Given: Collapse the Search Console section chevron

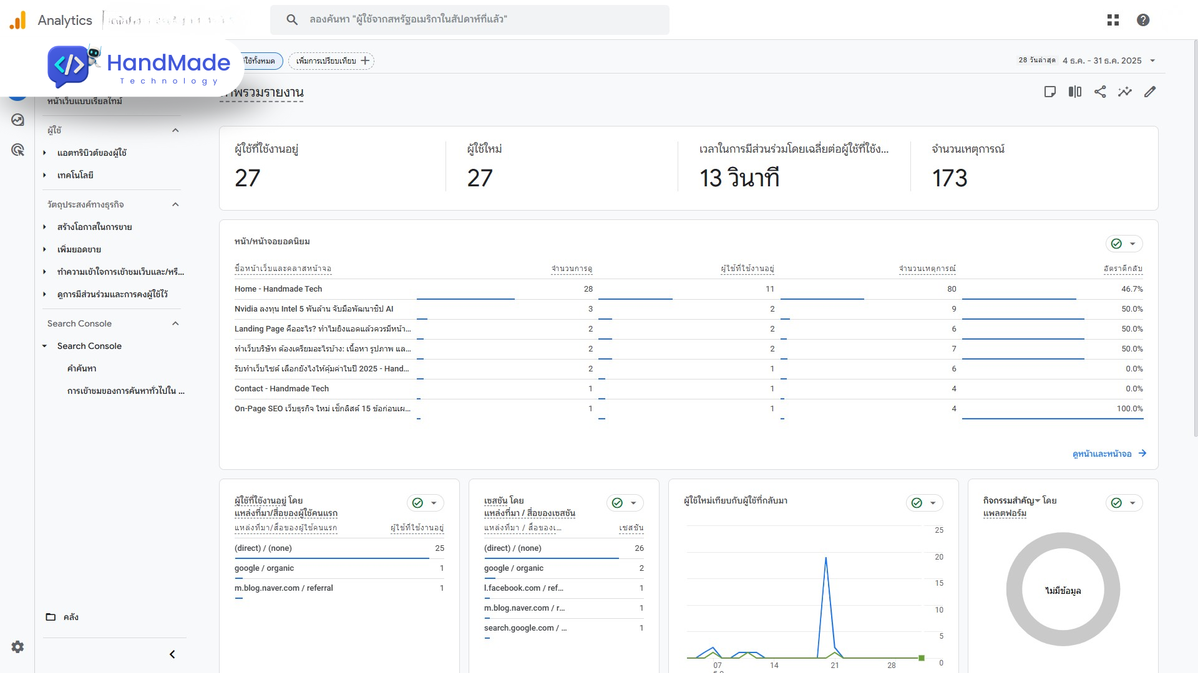Looking at the screenshot, I should pyautogui.click(x=175, y=323).
